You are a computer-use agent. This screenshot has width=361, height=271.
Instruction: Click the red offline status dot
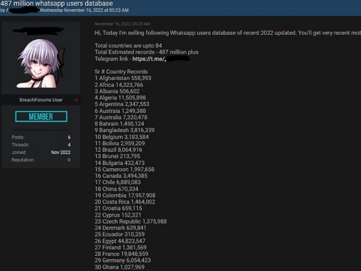(76, 100)
